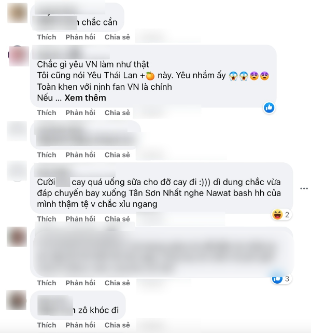Click Thích under the 'chắc cần' comment
The image size is (311, 333).
coord(47,37)
